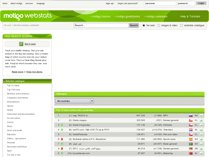Image resolution: width=209 pixels, height=157 pixels.
Task: Click the Chile flag beside Gratis Juegos
Action: click(191, 120)
